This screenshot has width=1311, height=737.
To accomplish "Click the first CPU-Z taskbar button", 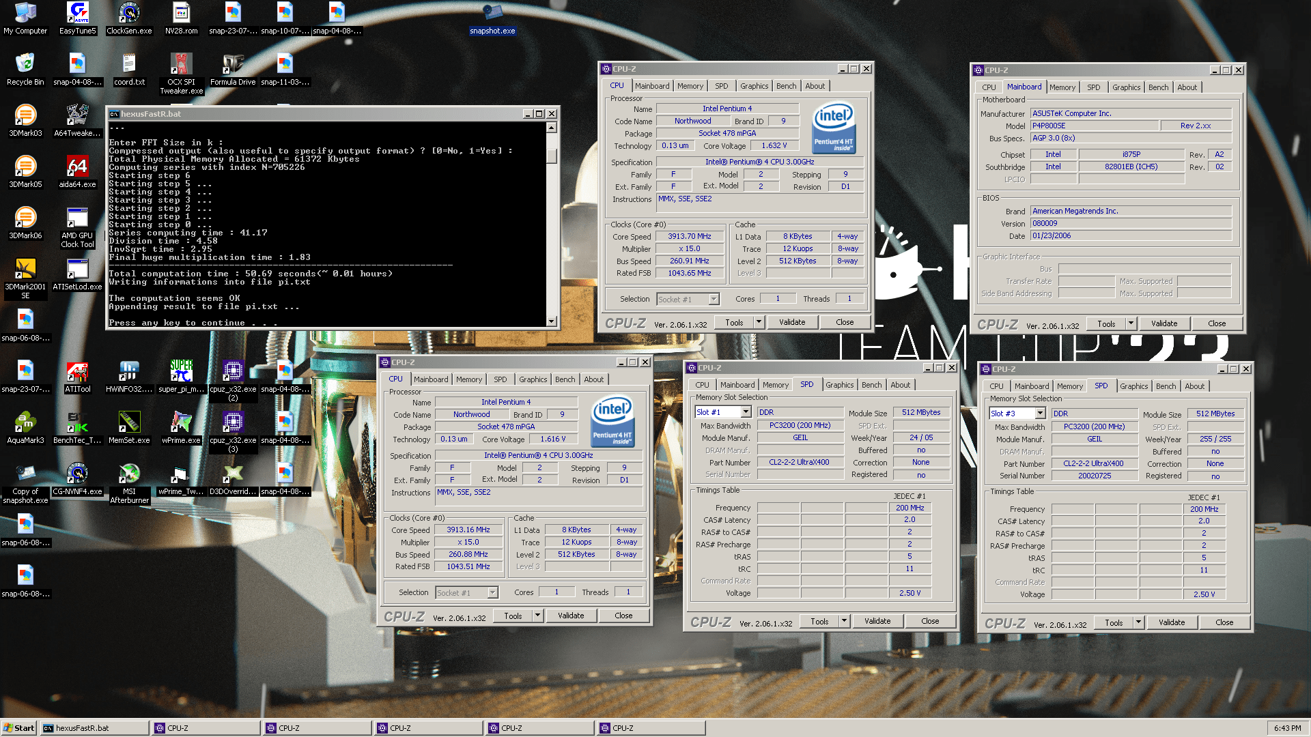I will [206, 728].
